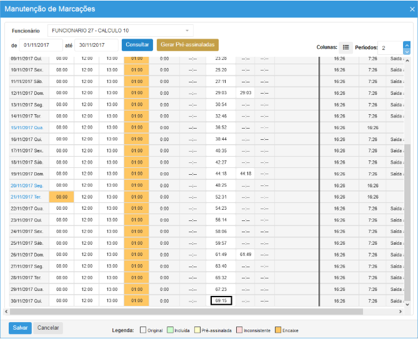The height and width of the screenshot is (339, 418).
Task: Click the end date field 30/11/2017
Action: point(96,45)
